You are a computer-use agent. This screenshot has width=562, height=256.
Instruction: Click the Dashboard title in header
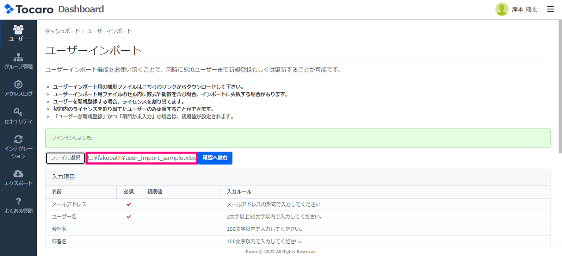coord(81,9)
